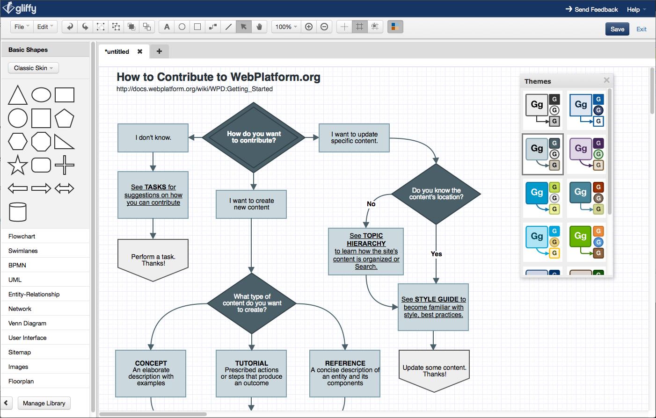Click the Manage Library button
The width and height of the screenshot is (656, 418).
point(44,403)
